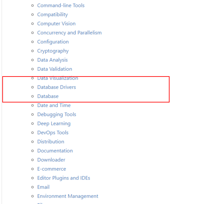Go to Environment Management section
The image size is (216, 204).
coord(68,196)
